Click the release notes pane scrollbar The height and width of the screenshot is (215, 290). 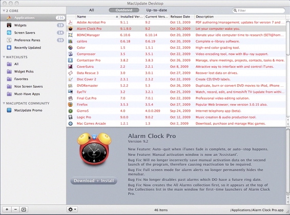coord(288,161)
